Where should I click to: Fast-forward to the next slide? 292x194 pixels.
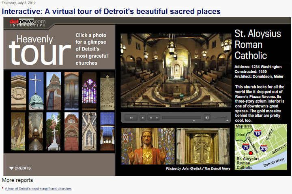click(157, 118)
